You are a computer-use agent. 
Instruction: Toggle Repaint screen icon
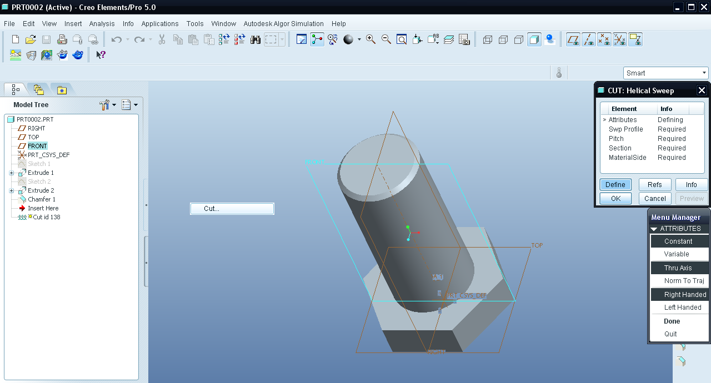pos(302,39)
